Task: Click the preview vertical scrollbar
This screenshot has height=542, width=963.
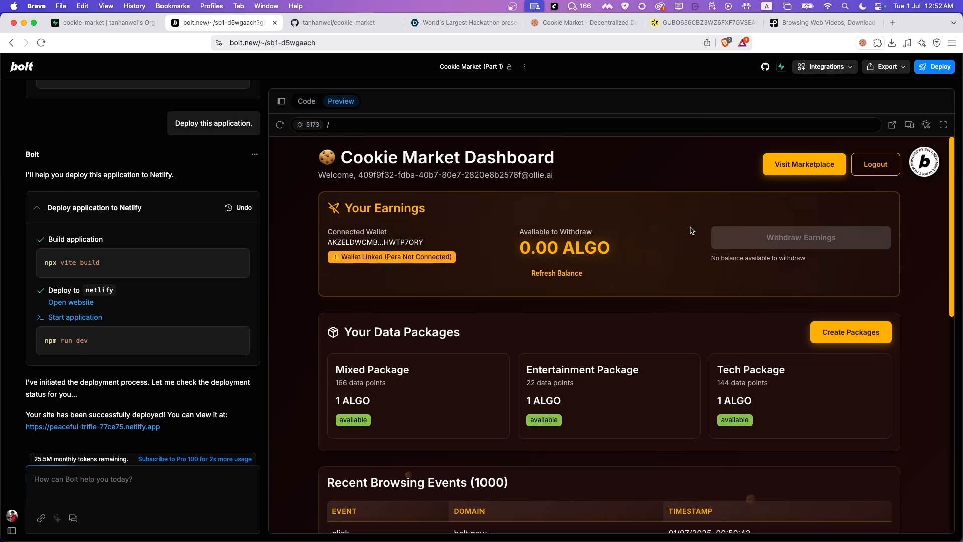Action: [x=951, y=227]
